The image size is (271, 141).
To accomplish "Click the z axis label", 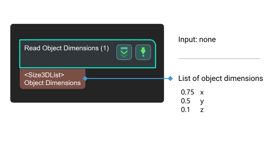I will click(x=202, y=110).
